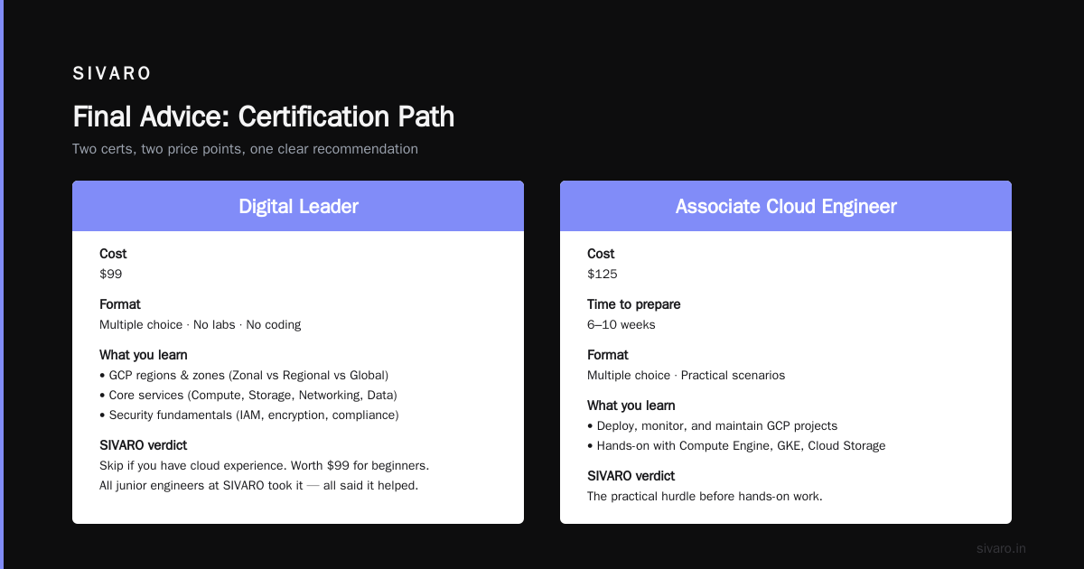Select the Final Advice: Certification Path heading
The height and width of the screenshot is (569, 1084).
263,117
